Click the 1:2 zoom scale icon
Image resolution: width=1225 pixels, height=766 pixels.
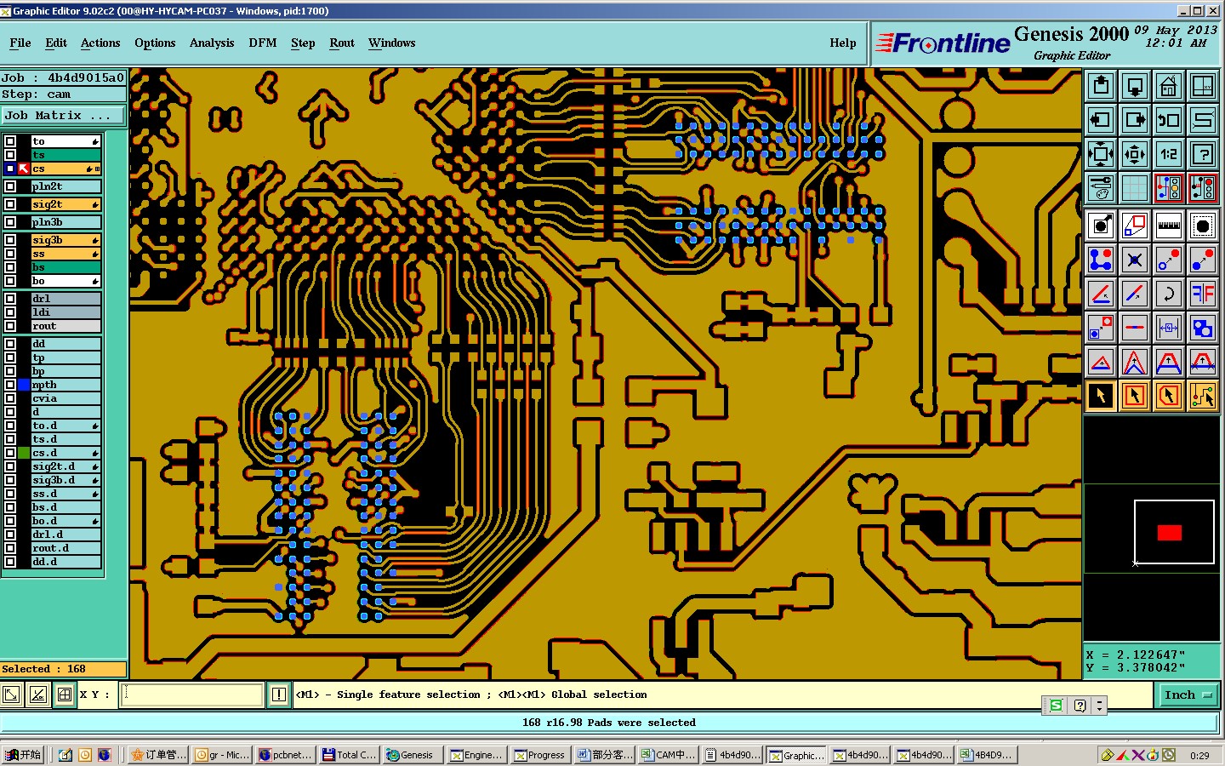tap(1168, 154)
